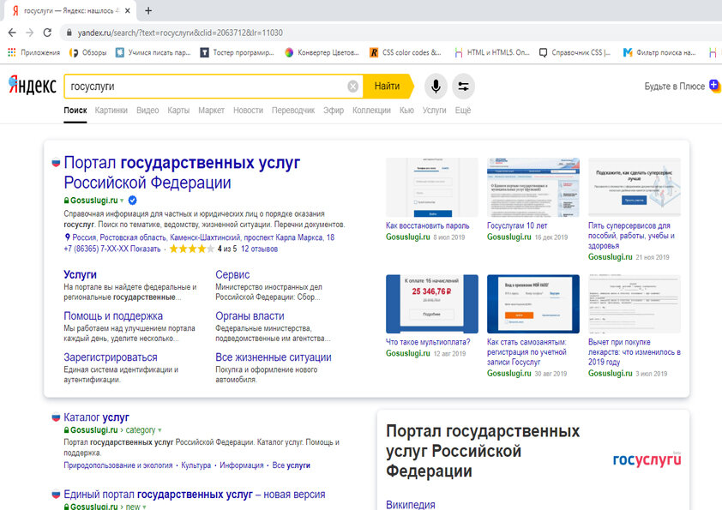Image resolution: width=722 pixels, height=510 pixels.
Task: Open the Эфир tab
Action: [334, 111]
